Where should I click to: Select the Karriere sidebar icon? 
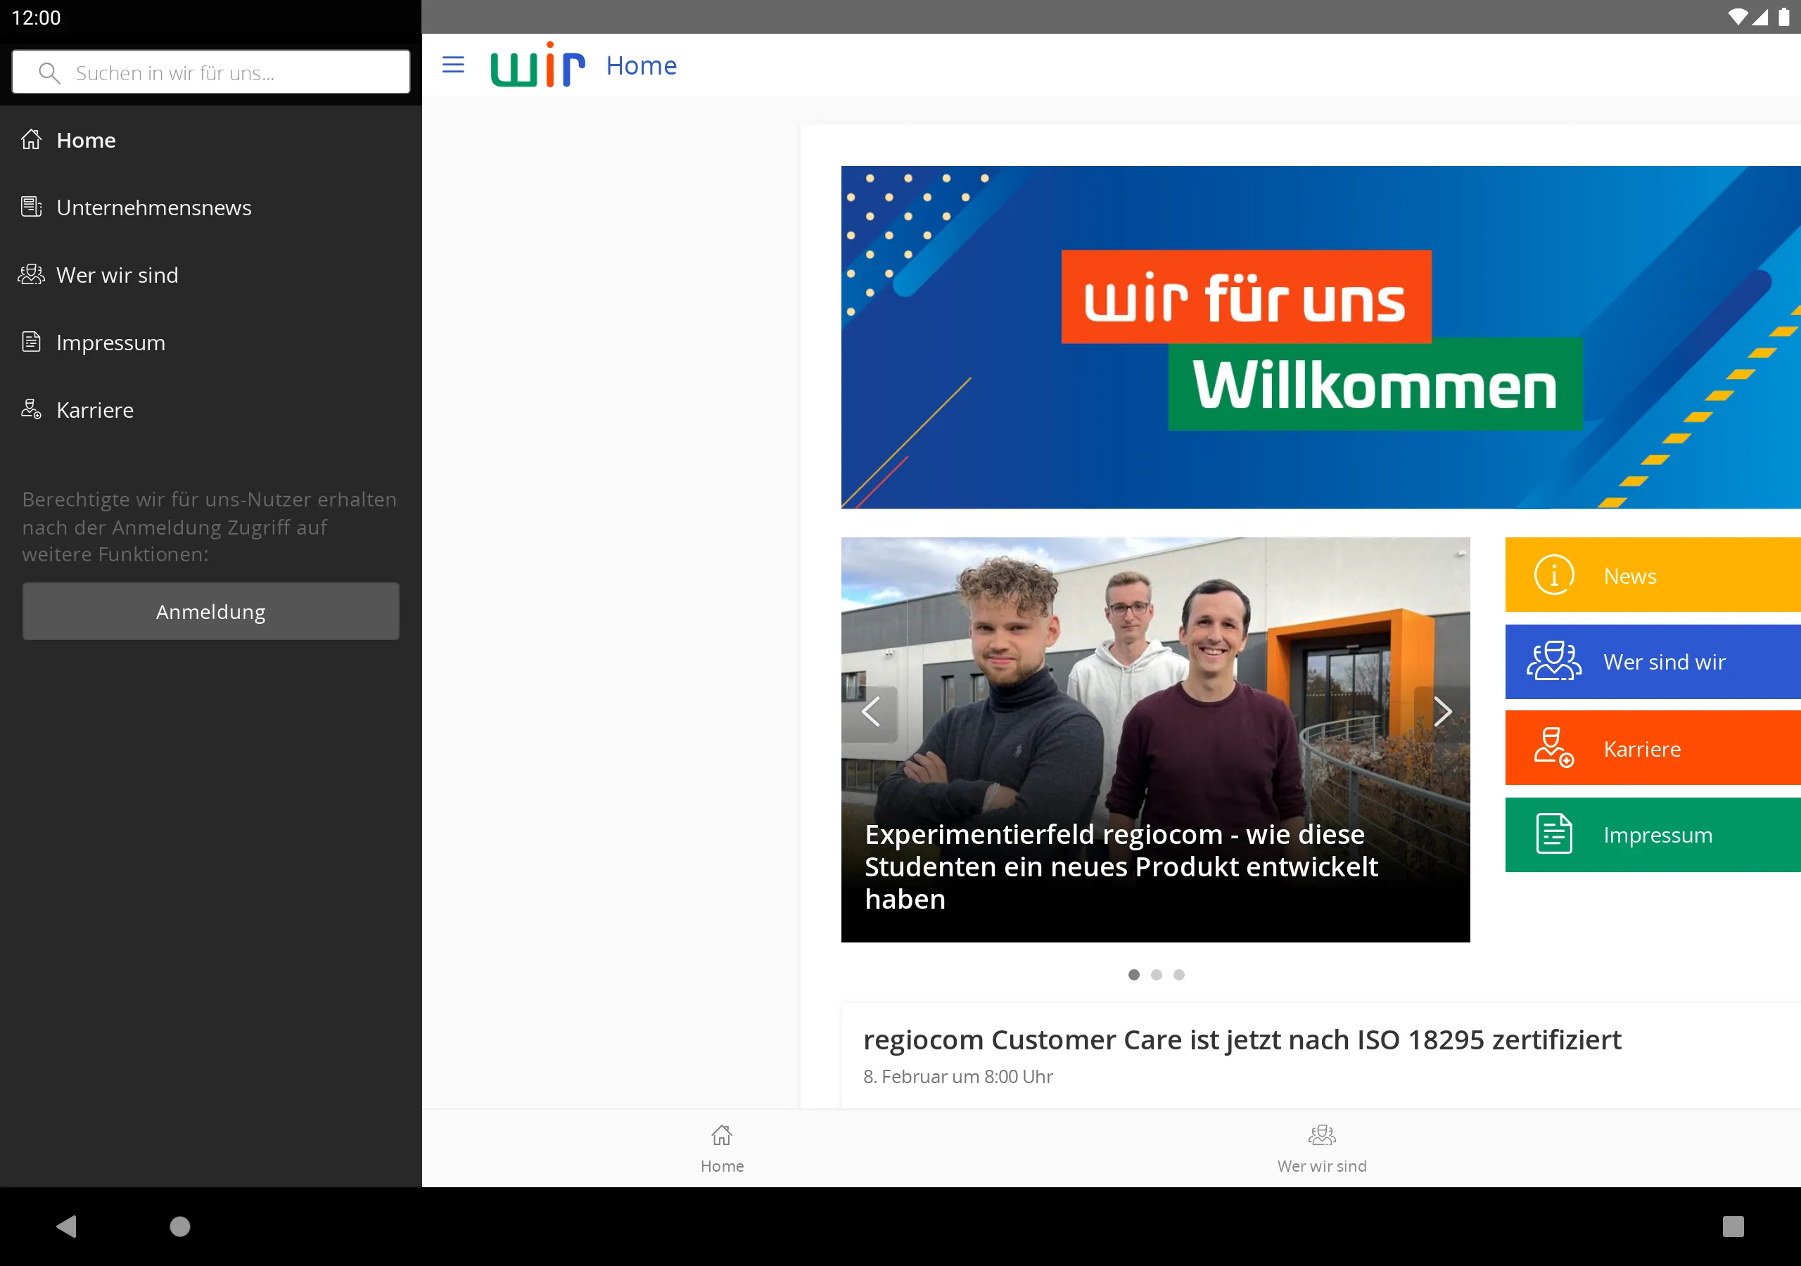coord(30,409)
